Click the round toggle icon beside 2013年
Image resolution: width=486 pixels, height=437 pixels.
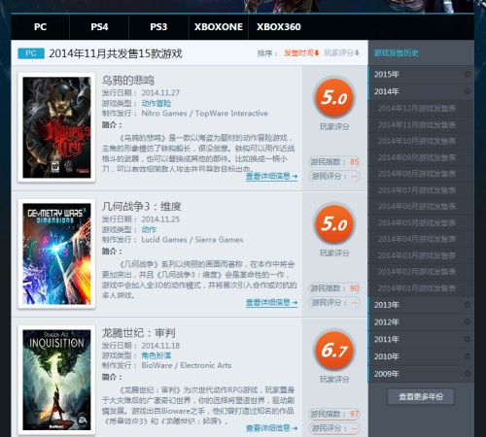(x=467, y=305)
